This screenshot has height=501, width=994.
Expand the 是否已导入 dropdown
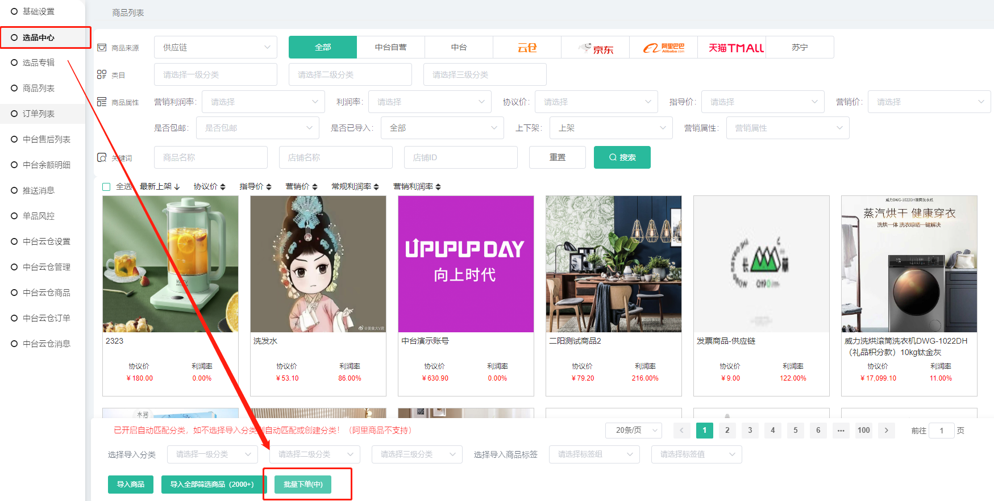pyautogui.click(x=442, y=128)
